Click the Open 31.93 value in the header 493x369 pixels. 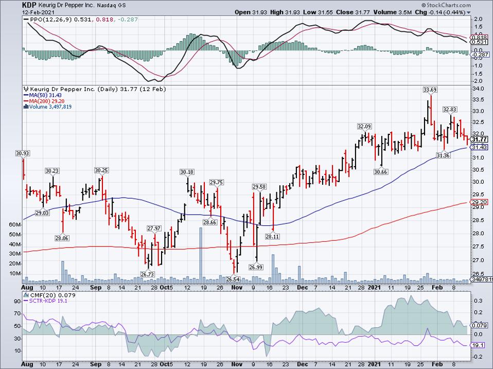click(x=251, y=12)
